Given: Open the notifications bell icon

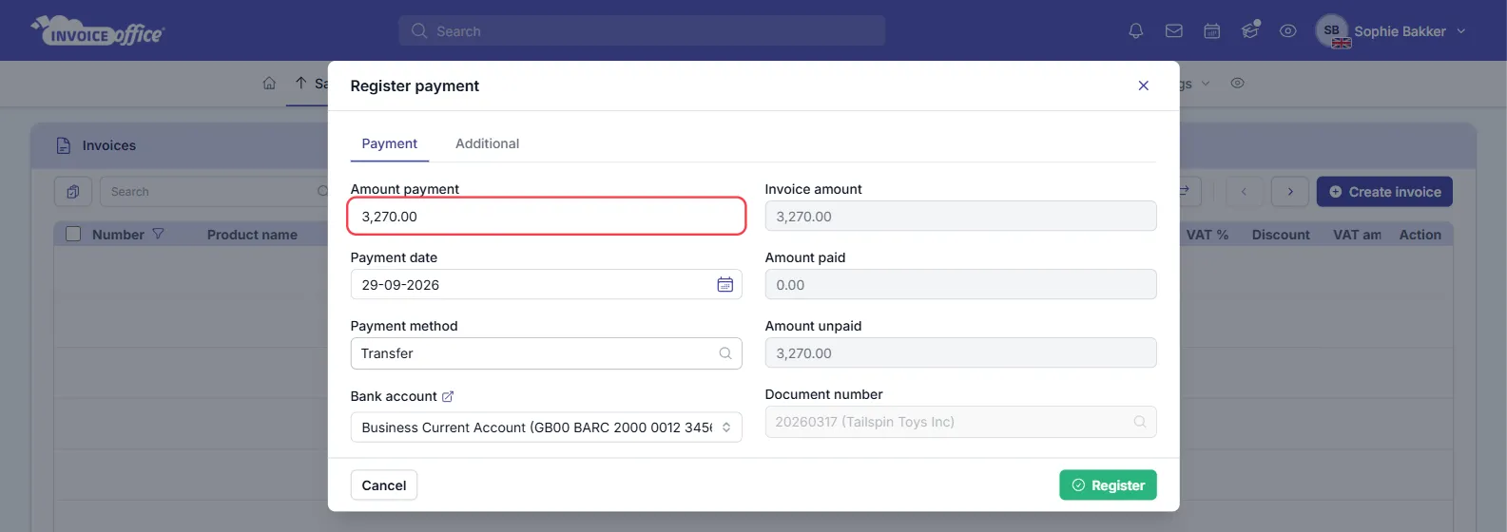Looking at the screenshot, I should (1135, 31).
